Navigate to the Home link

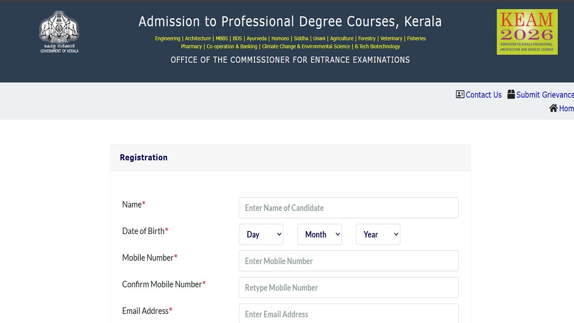pyautogui.click(x=566, y=109)
